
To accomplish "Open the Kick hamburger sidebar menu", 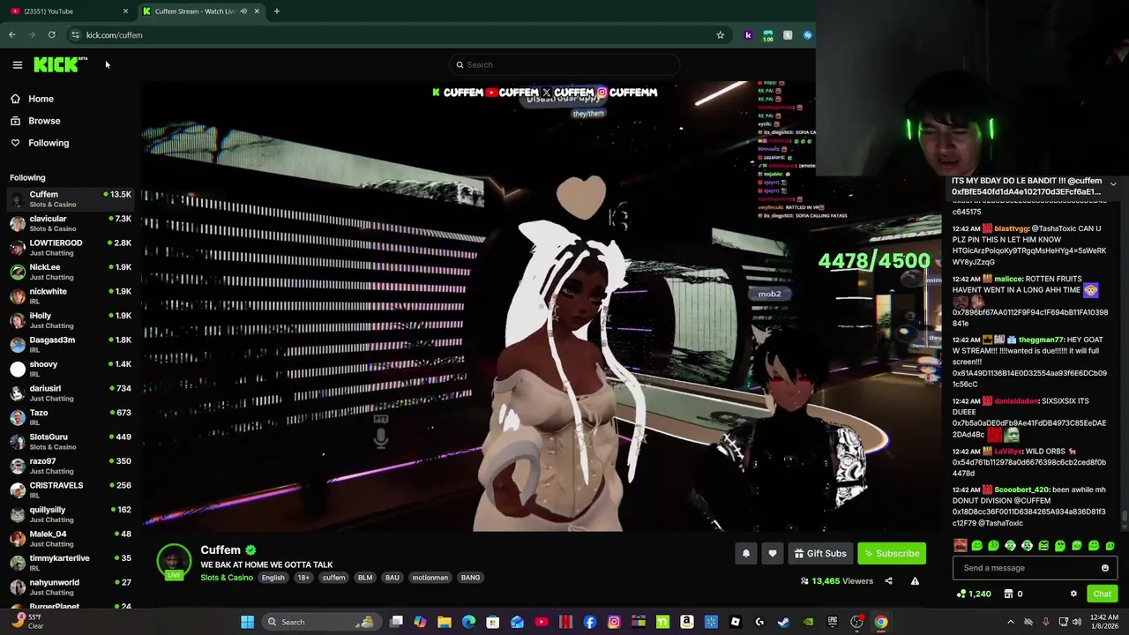I will click(17, 64).
